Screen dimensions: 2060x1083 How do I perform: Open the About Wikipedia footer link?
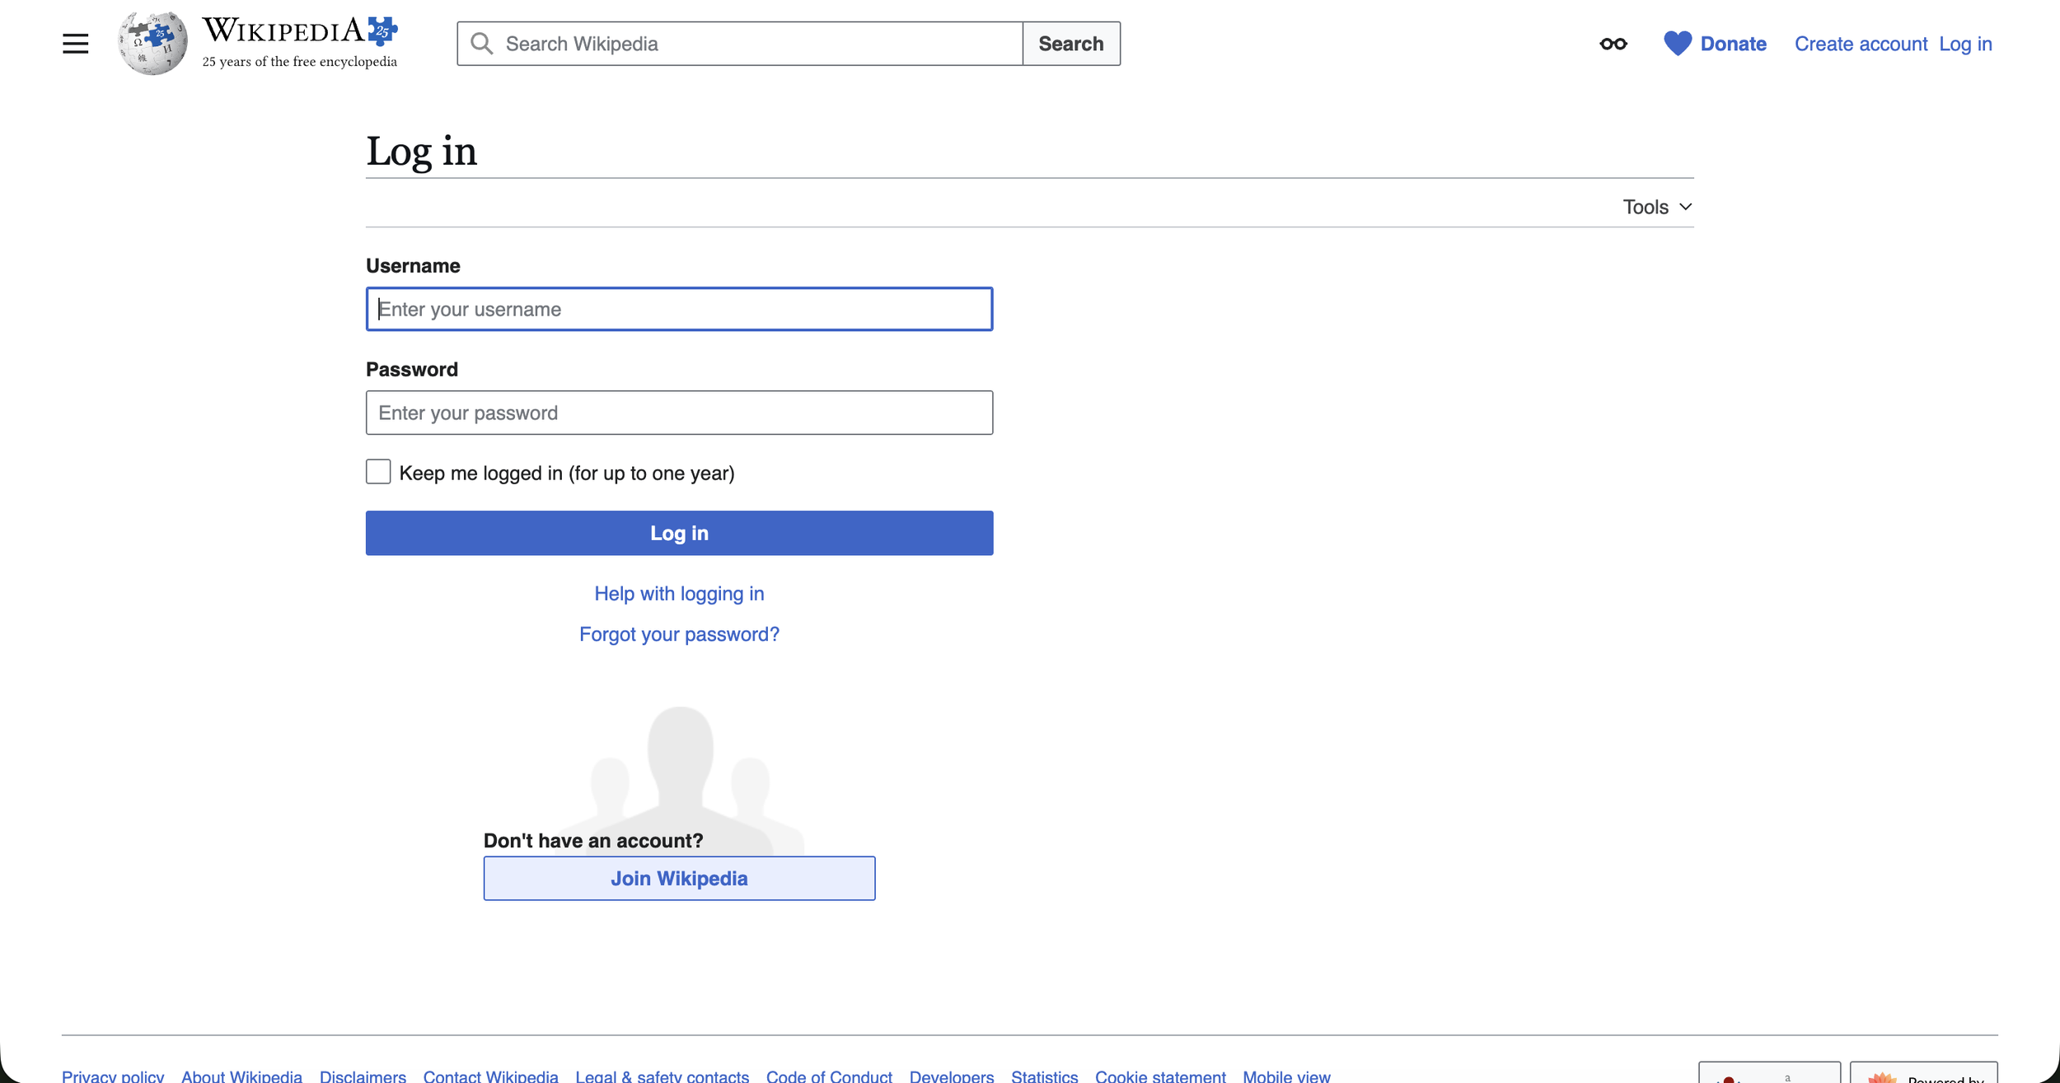tap(241, 1076)
